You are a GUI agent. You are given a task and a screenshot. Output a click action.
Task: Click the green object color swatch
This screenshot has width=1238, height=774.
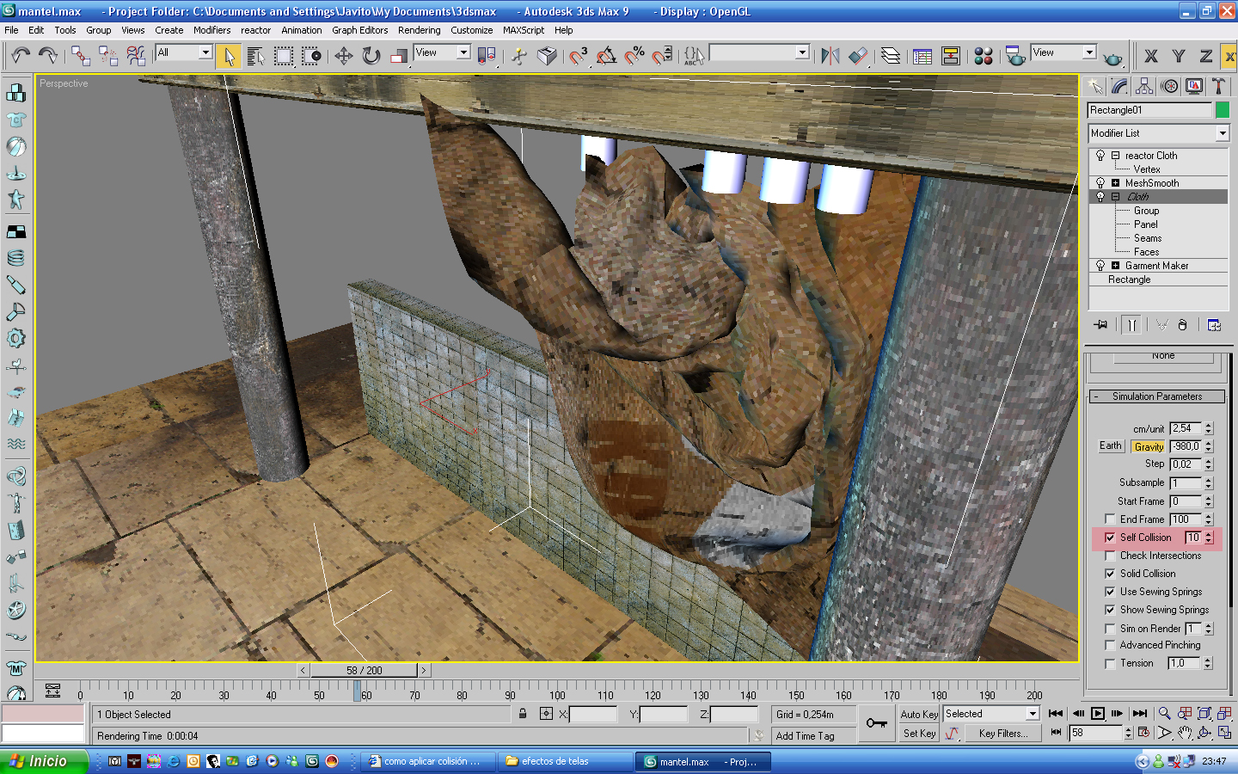[1223, 110]
